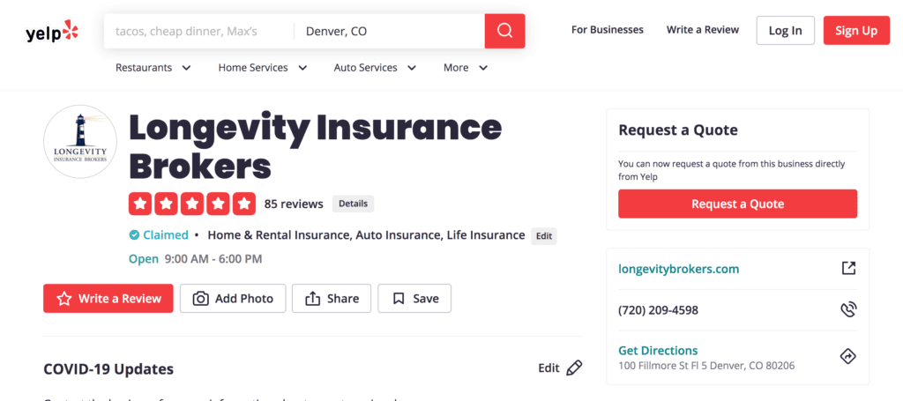Click the Log In button
Screen dimensions: 903x401
(786, 31)
